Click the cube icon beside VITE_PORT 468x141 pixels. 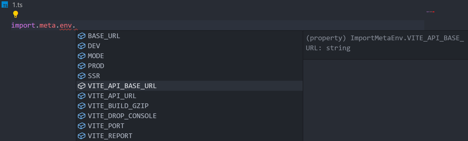[x=82, y=126]
